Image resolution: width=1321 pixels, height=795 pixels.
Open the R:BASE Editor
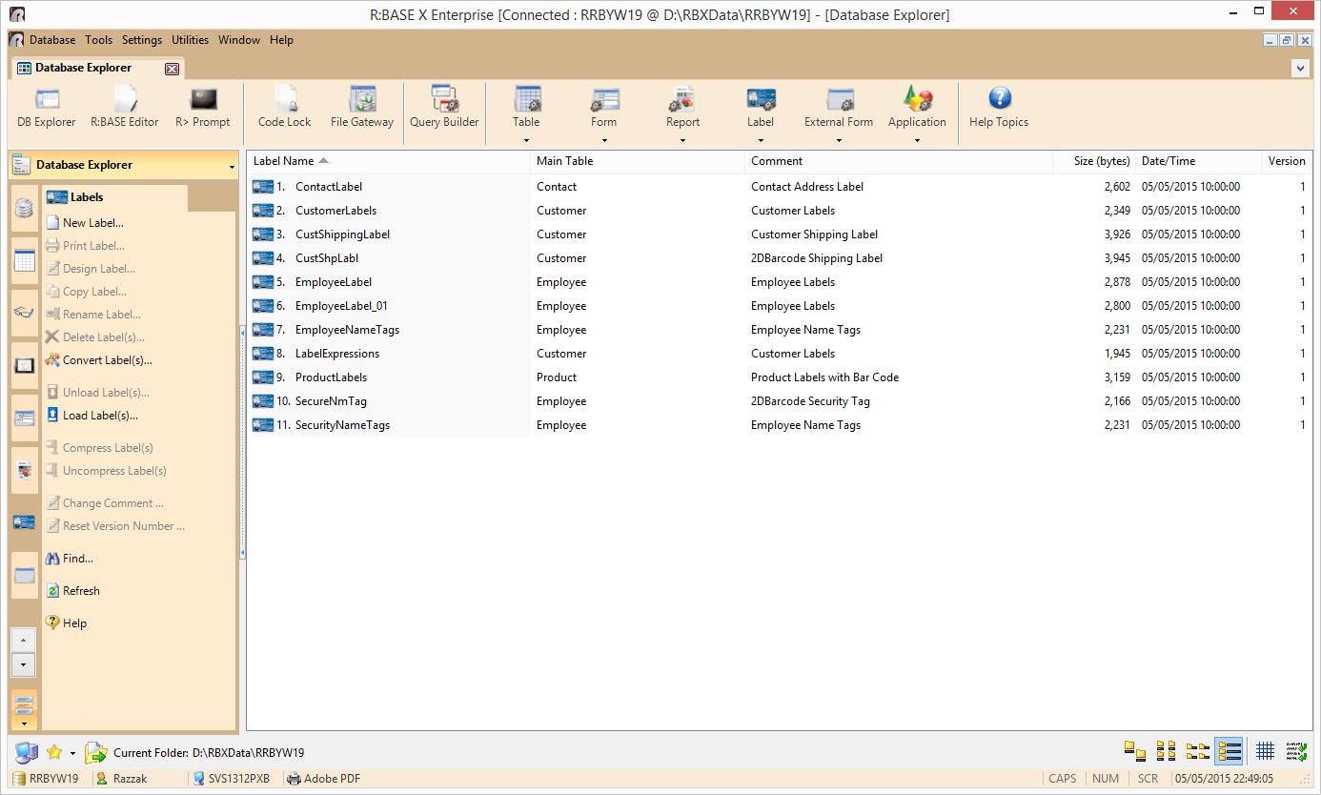(124, 108)
